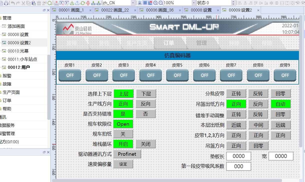305x182 pixels.
Task: Click the cut scissors icon
Action: point(23,3)
